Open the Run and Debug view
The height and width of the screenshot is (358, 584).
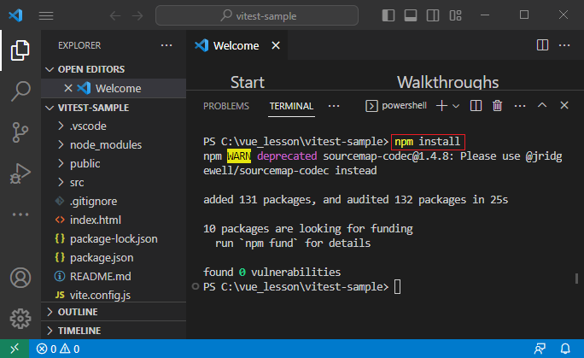pyautogui.click(x=20, y=173)
